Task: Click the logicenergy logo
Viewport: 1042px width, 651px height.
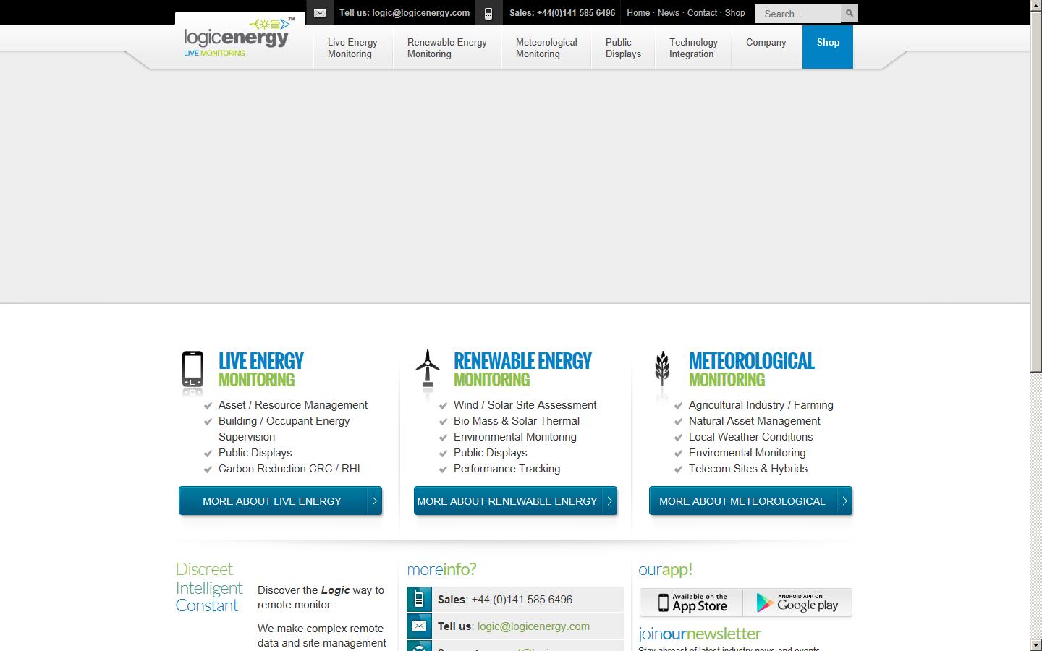Action: pyautogui.click(x=237, y=36)
